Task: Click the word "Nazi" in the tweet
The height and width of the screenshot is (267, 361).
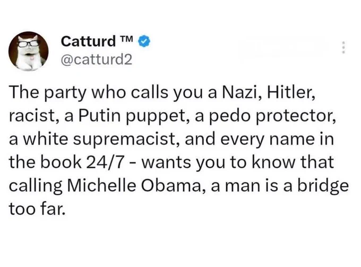Action: coord(241,92)
